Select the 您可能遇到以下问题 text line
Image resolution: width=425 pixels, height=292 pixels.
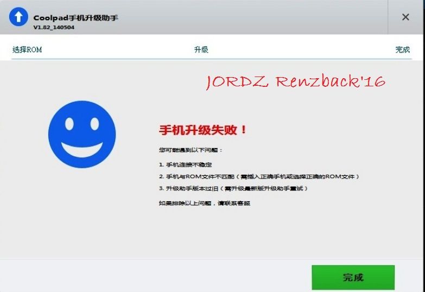(x=191, y=150)
